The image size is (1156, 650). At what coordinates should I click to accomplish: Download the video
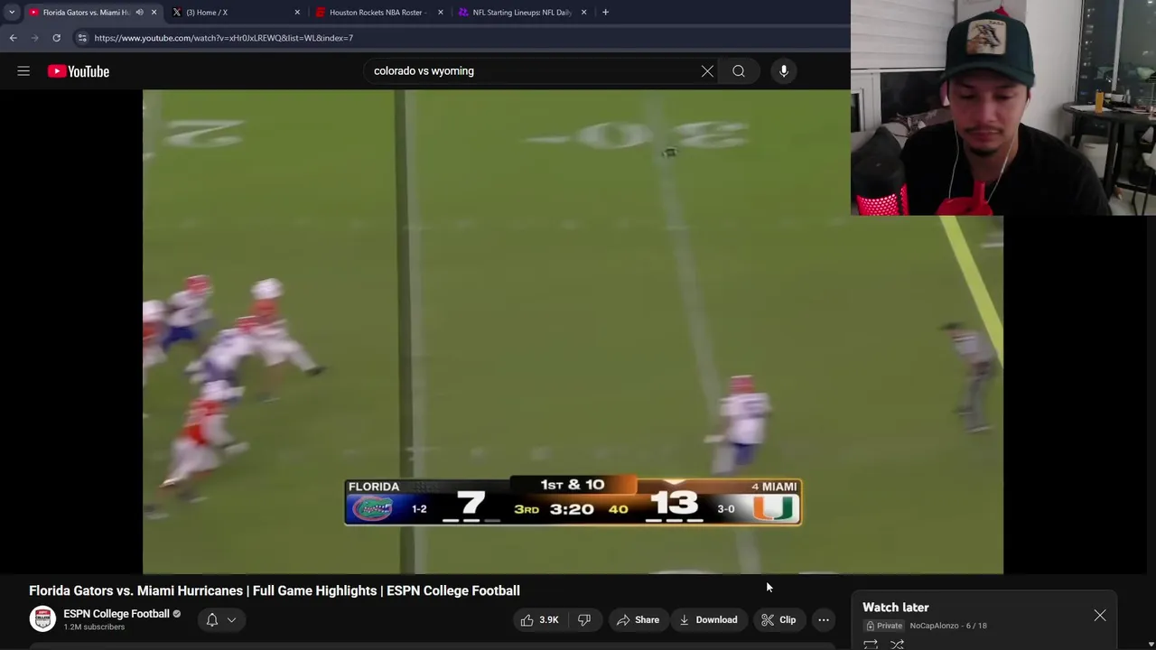[708, 620]
